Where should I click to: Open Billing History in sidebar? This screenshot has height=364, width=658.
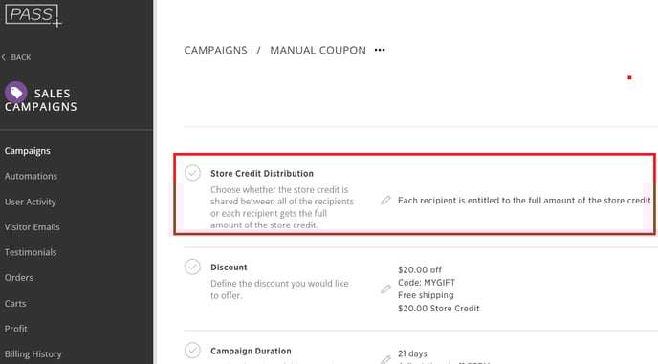[33, 353]
